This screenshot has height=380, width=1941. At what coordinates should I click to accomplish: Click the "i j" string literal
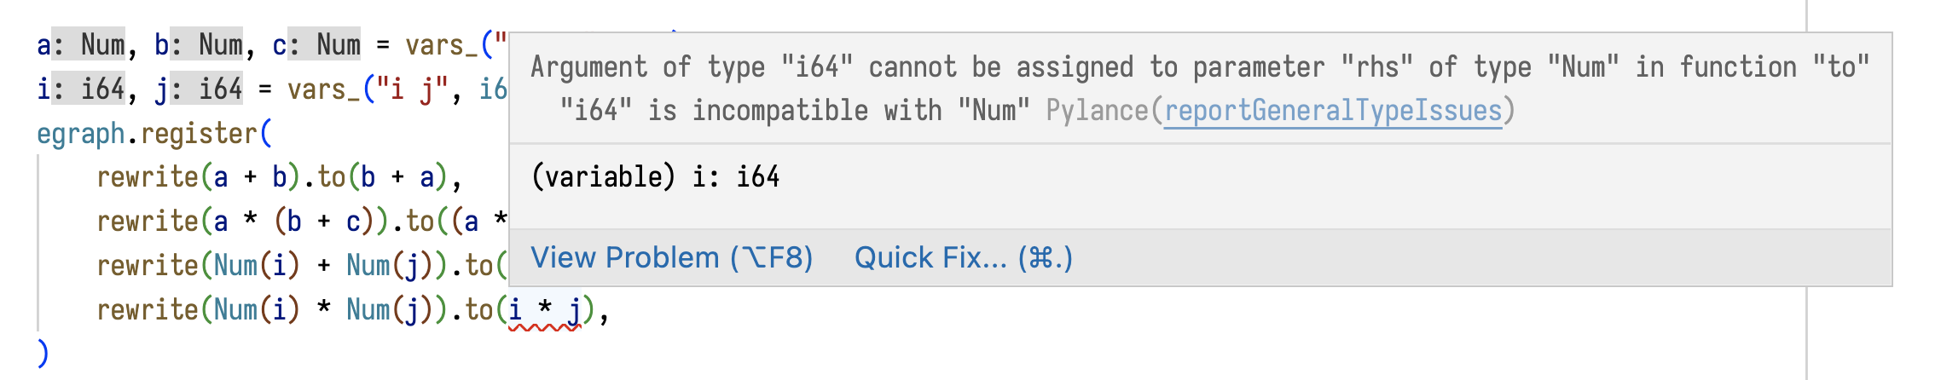412,89
